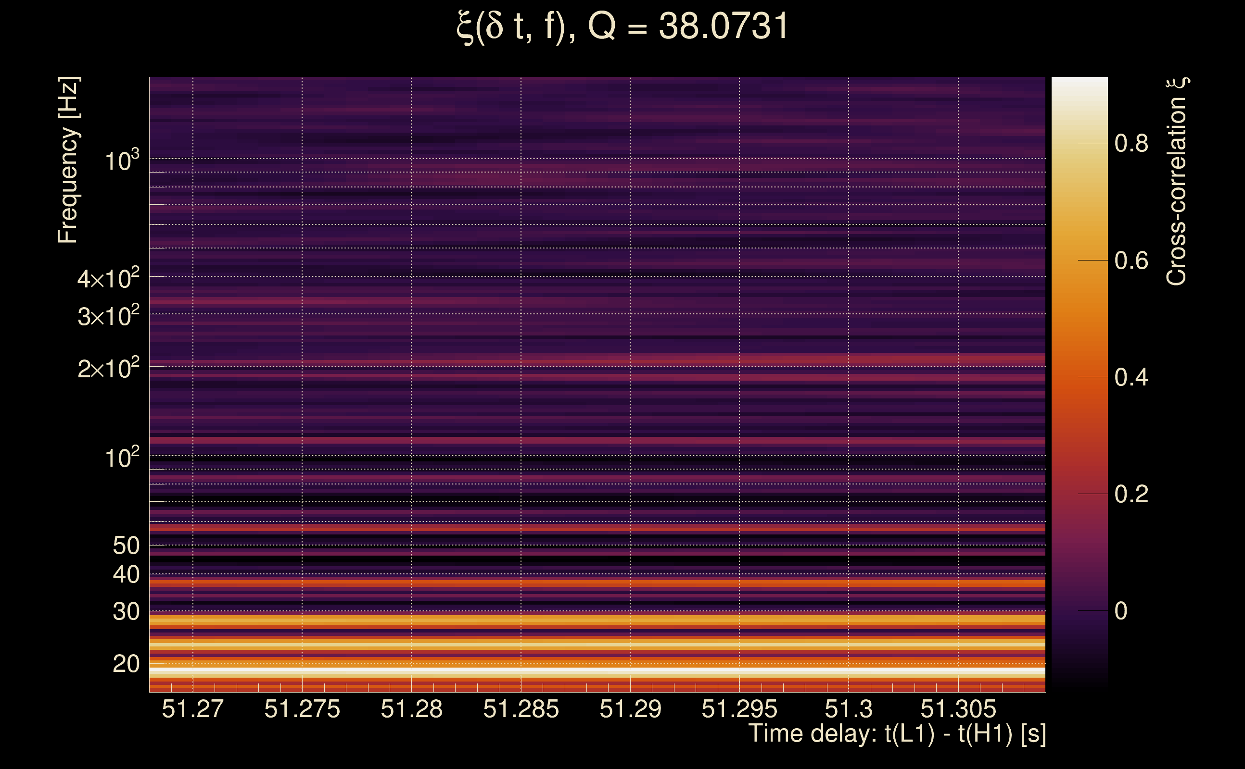
Task: Click the 0.8 level on the colorbar
Action: [1131, 143]
